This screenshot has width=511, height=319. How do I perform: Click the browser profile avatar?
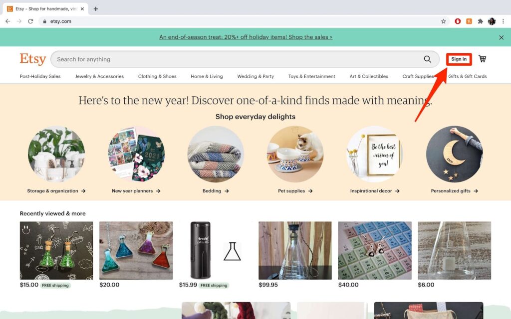pyautogui.click(x=492, y=21)
